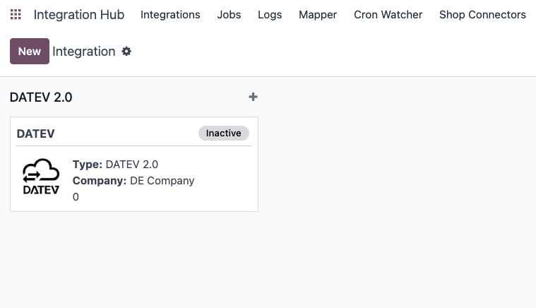Click the DATEV cloud logo image
This screenshot has width=536, height=308.
click(x=41, y=177)
